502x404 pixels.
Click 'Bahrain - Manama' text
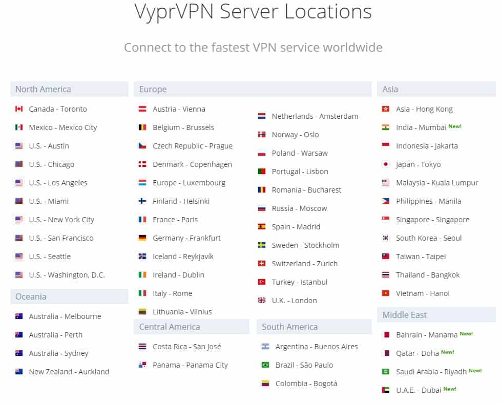pos(427,335)
